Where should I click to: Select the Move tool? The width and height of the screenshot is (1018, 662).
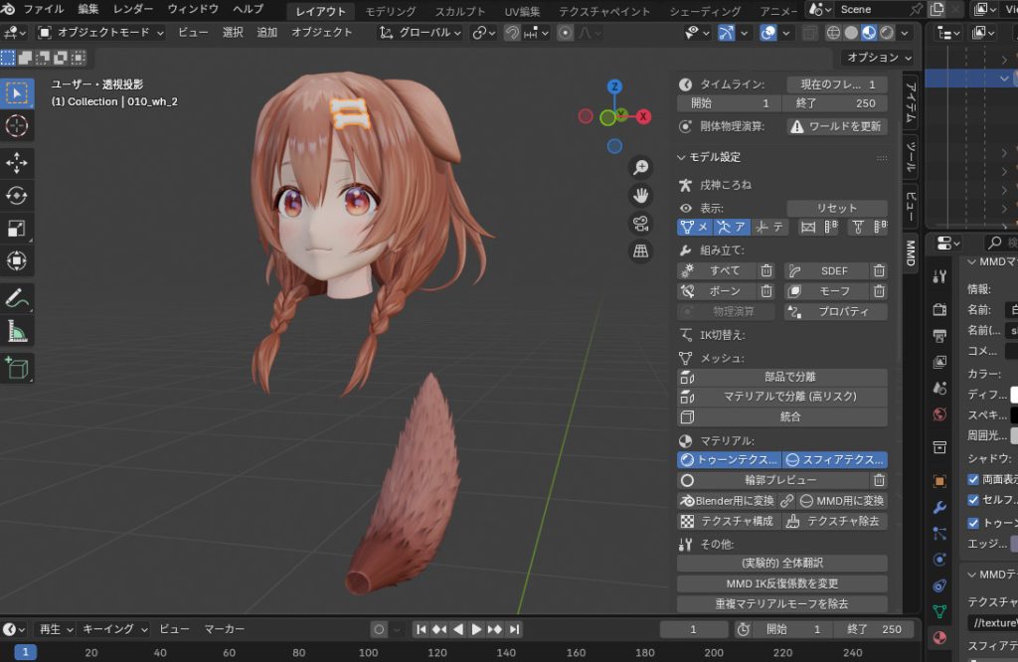coord(17,163)
